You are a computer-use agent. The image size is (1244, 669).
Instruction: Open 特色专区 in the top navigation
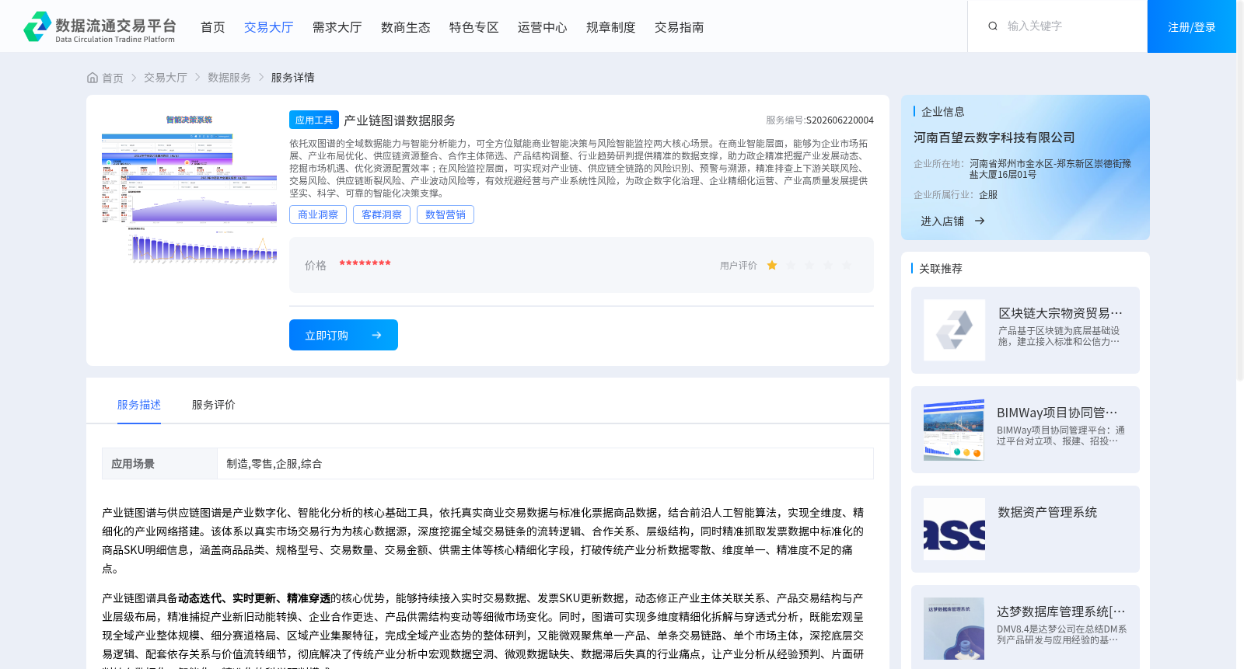click(473, 27)
